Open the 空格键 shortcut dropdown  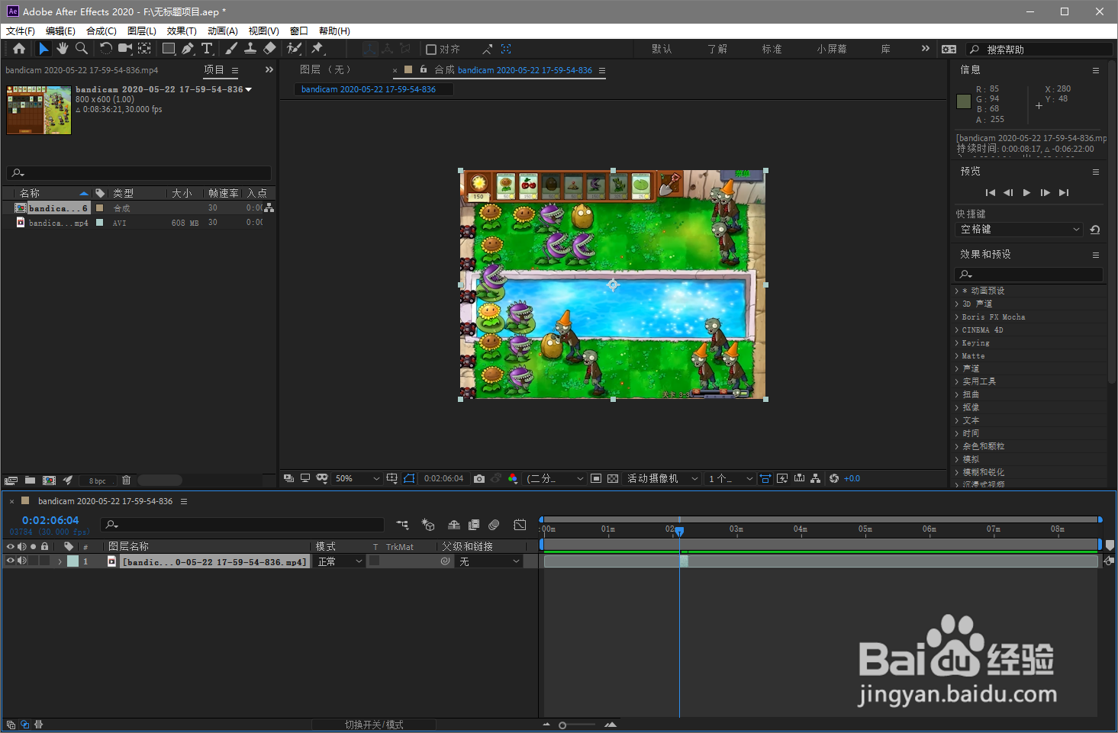[x=1020, y=230]
